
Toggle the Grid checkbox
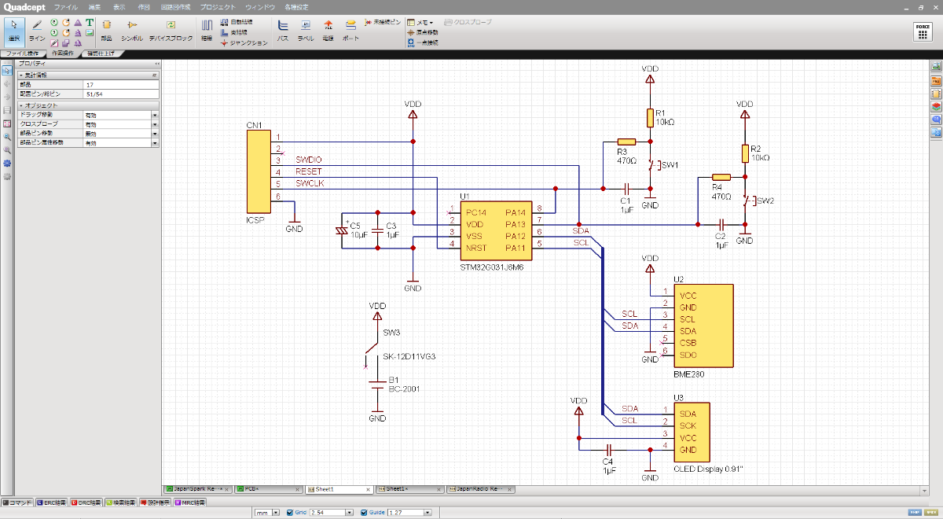coord(290,513)
